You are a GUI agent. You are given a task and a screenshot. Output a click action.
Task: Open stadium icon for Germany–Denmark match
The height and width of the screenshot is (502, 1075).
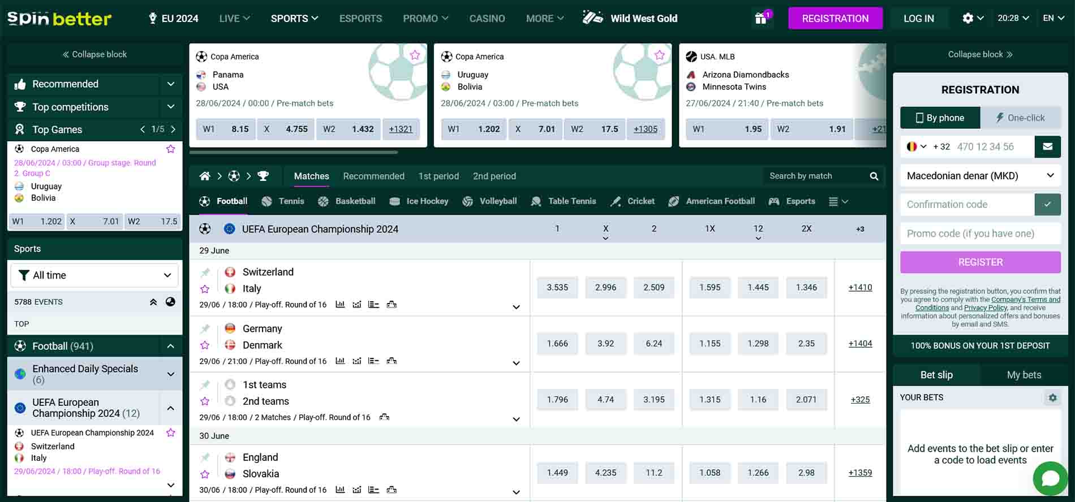(x=392, y=361)
